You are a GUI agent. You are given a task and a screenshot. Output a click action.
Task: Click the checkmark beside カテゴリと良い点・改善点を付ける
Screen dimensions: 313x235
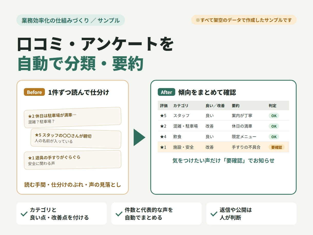[24, 214]
